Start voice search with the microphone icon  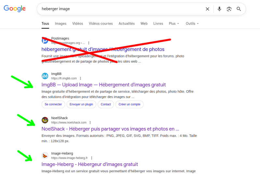click(219, 9)
